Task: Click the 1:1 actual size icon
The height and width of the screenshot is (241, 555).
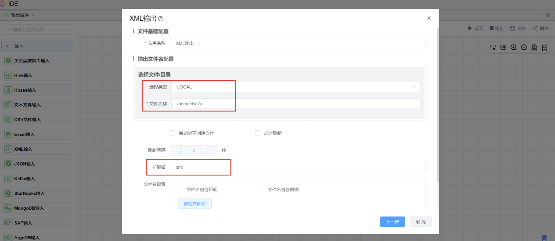Action: (x=503, y=47)
